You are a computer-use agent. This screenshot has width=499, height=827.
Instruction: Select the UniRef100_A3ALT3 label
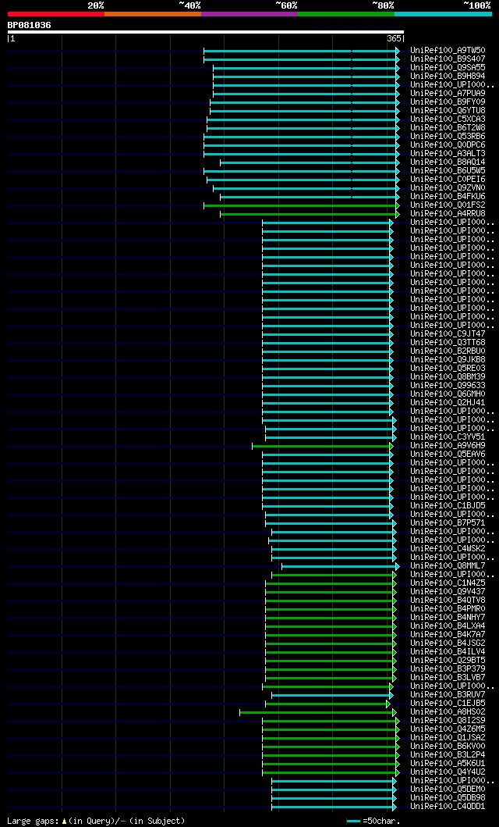pos(448,154)
